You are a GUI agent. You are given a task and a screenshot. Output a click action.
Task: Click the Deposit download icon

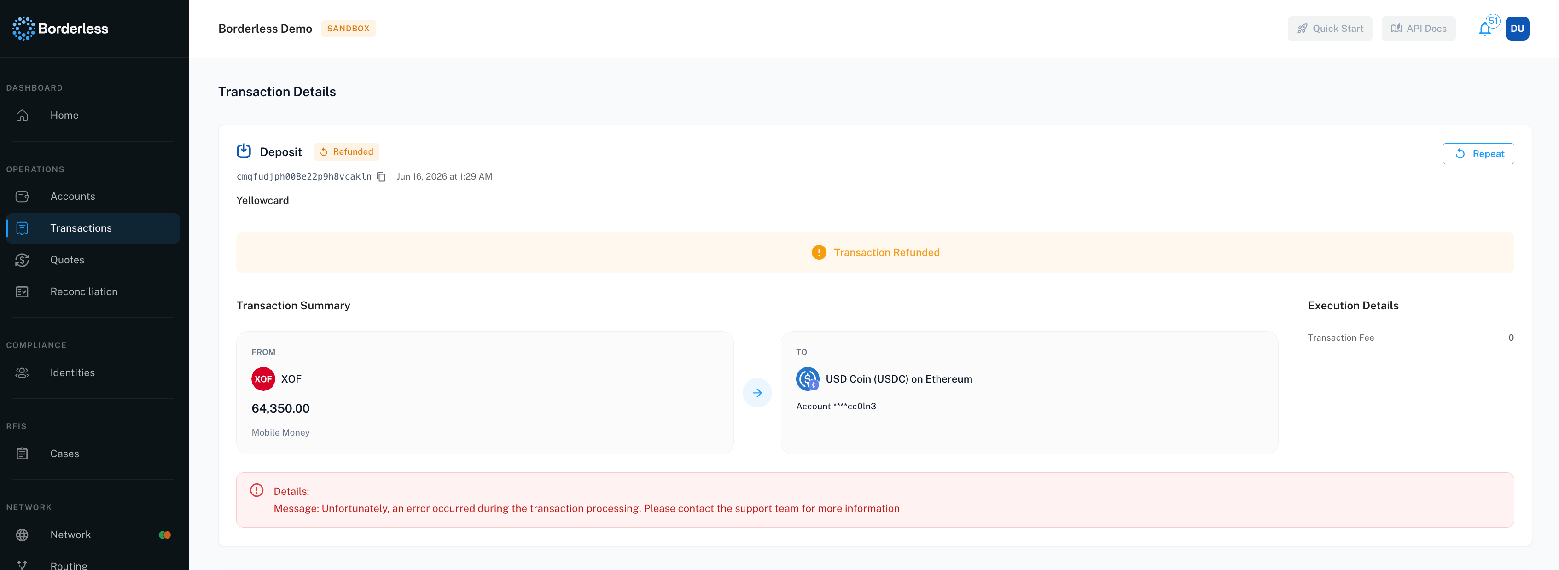coord(244,151)
